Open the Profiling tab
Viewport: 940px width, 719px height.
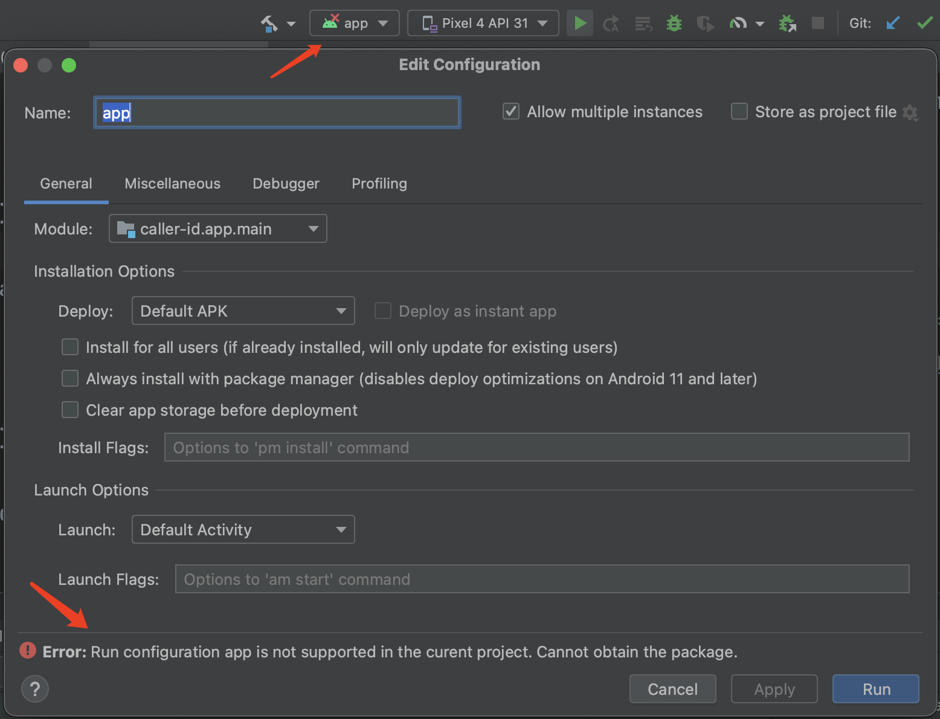coord(379,184)
